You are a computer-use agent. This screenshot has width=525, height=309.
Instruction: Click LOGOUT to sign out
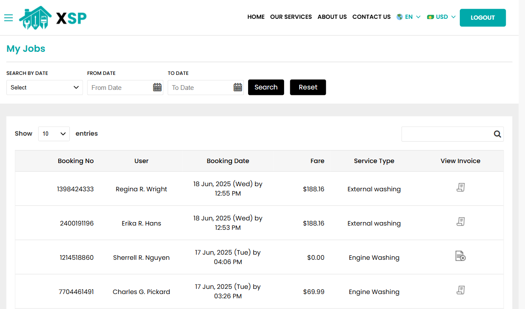tap(483, 18)
